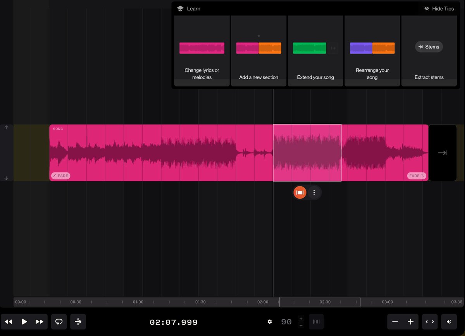Toggle the follow-playhead arrow button
Screen dimensions: 465x336
(78, 322)
